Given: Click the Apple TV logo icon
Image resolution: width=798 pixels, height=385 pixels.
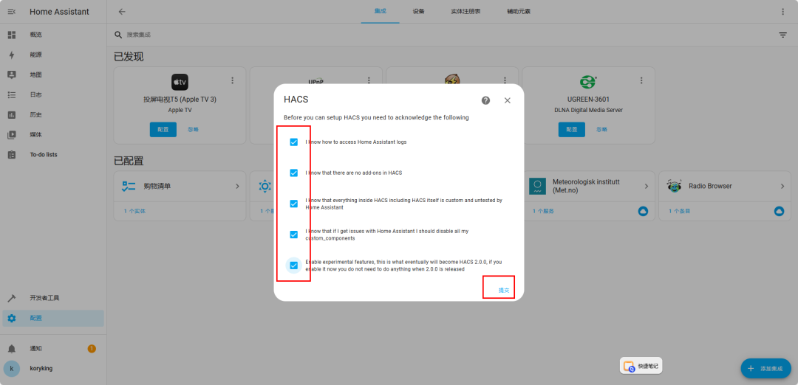Looking at the screenshot, I should click(180, 82).
